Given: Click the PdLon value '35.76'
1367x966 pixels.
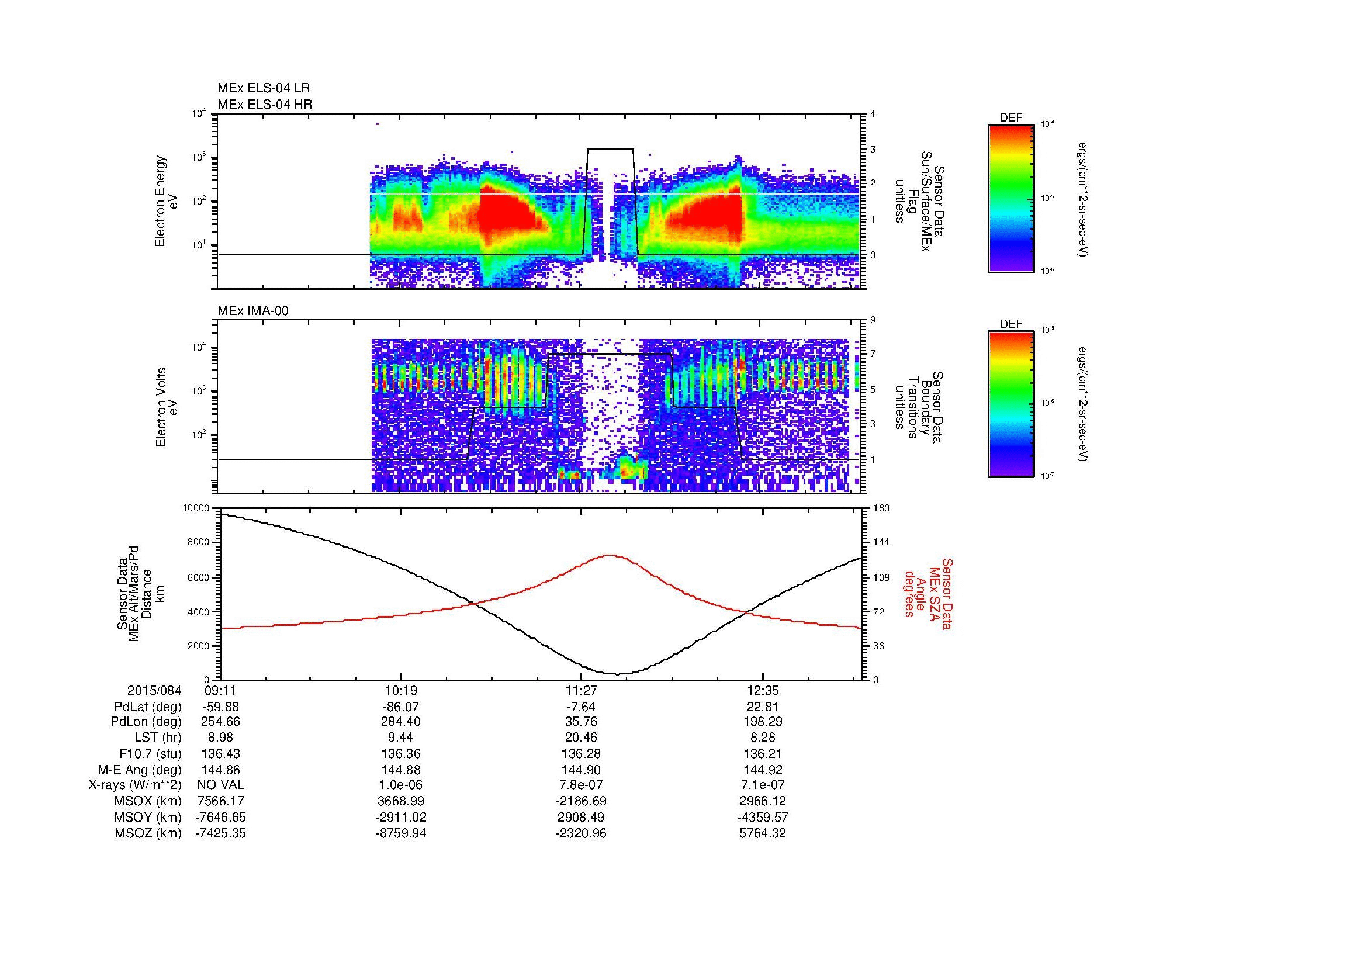Looking at the screenshot, I should click(x=581, y=721).
